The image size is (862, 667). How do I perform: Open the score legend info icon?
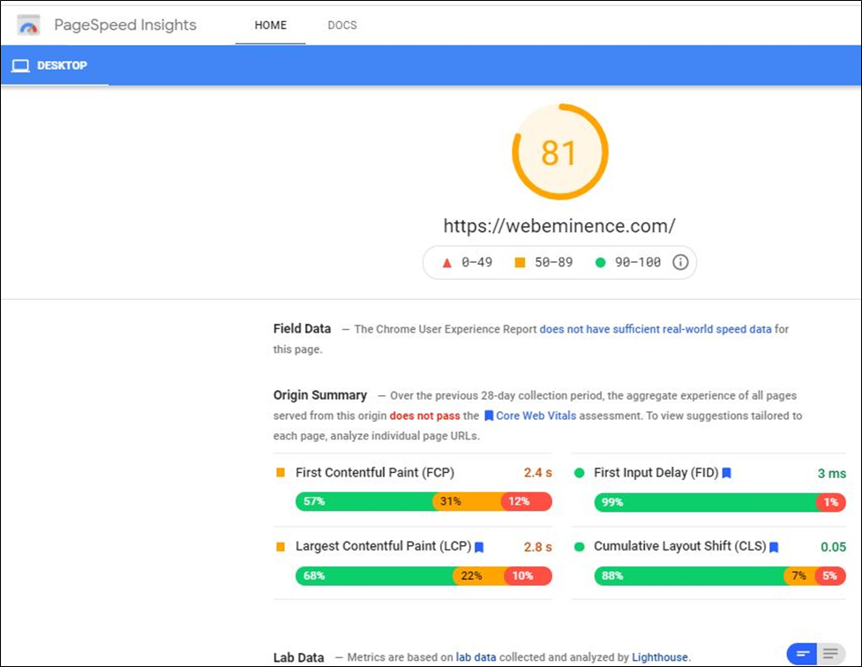[680, 262]
